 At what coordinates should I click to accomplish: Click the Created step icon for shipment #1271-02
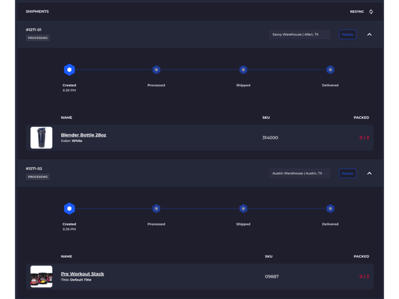click(x=69, y=209)
